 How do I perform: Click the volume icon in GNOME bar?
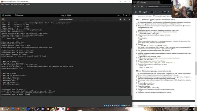[127, 15]
